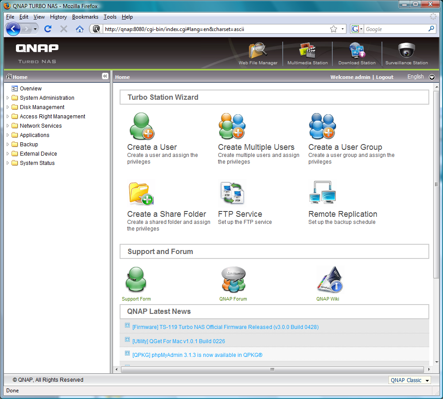Image resolution: width=443 pixels, height=399 pixels.
Task: Open the Bookmarks menu
Action: pos(85,17)
